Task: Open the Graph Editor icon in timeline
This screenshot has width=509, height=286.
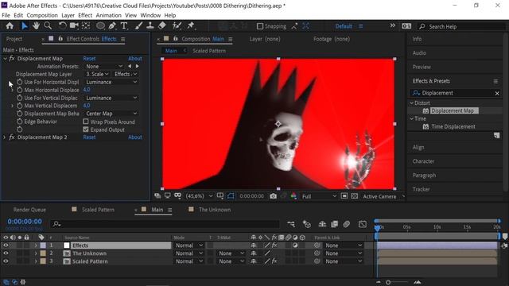Action: pyautogui.click(x=363, y=224)
